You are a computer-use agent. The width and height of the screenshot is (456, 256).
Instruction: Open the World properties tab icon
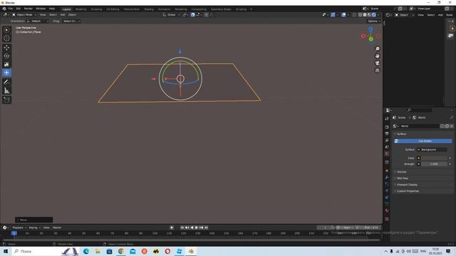click(387, 154)
